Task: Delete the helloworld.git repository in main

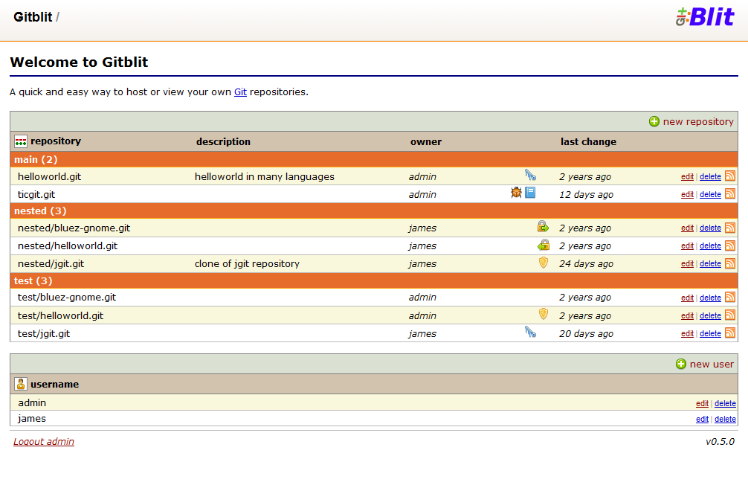Action: pos(710,176)
